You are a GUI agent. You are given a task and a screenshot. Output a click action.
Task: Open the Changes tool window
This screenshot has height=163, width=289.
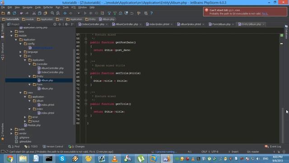pos(76,147)
